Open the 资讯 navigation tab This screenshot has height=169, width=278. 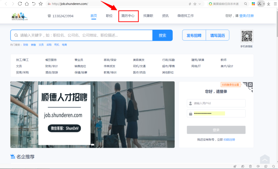coord(165,16)
